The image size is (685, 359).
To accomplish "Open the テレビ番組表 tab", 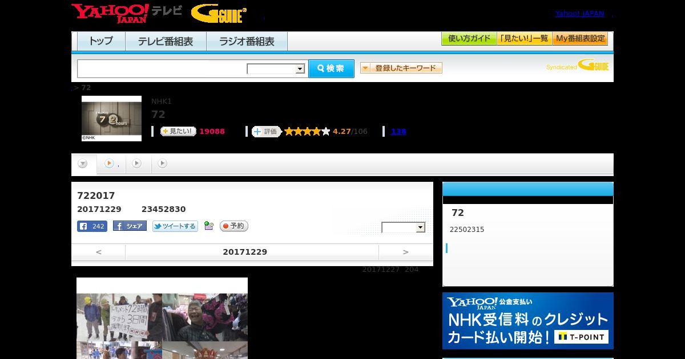I will [166, 42].
